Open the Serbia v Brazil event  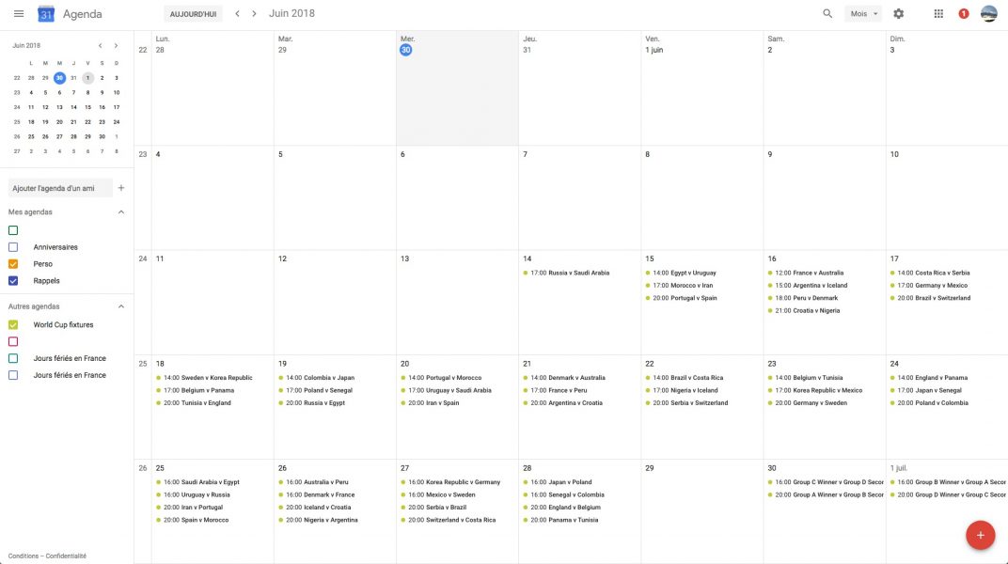coord(433,508)
